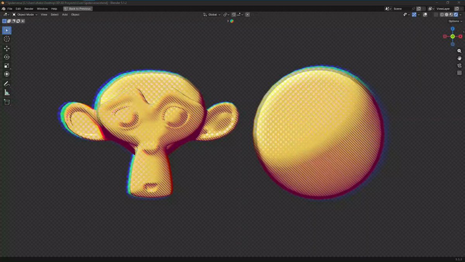Toggle proportional editing

click(248, 15)
